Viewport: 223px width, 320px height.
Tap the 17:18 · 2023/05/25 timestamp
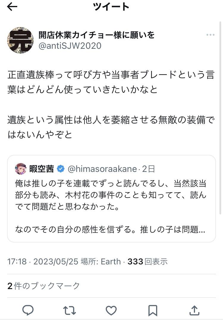pyautogui.click(x=43, y=261)
